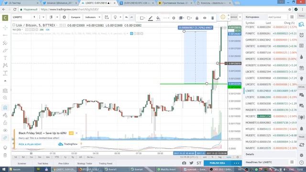Select the crosshair cursor tool

tap(5, 28)
